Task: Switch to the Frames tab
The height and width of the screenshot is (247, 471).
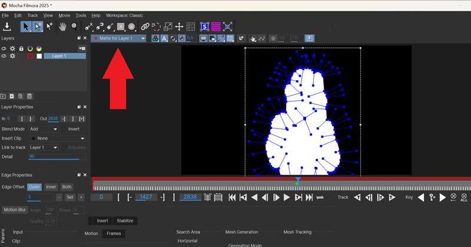Action: click(114, 233)
